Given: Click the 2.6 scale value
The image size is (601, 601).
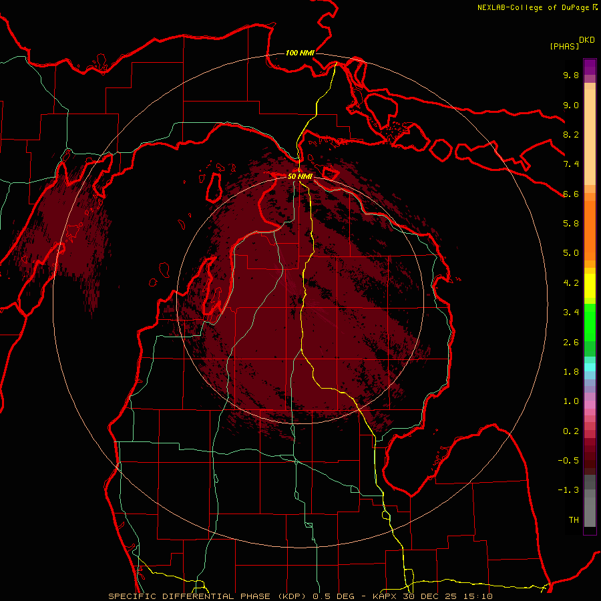Looking at the screenshot, I should pos(571,343).
